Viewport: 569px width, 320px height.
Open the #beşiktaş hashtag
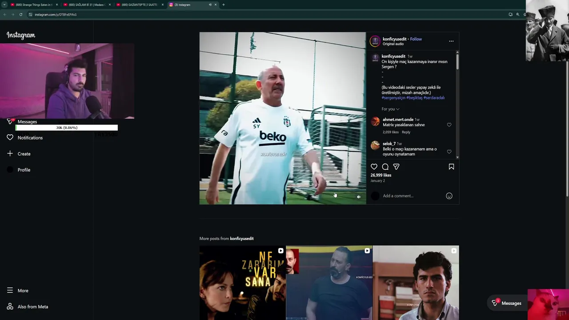[x=414, y=98]
